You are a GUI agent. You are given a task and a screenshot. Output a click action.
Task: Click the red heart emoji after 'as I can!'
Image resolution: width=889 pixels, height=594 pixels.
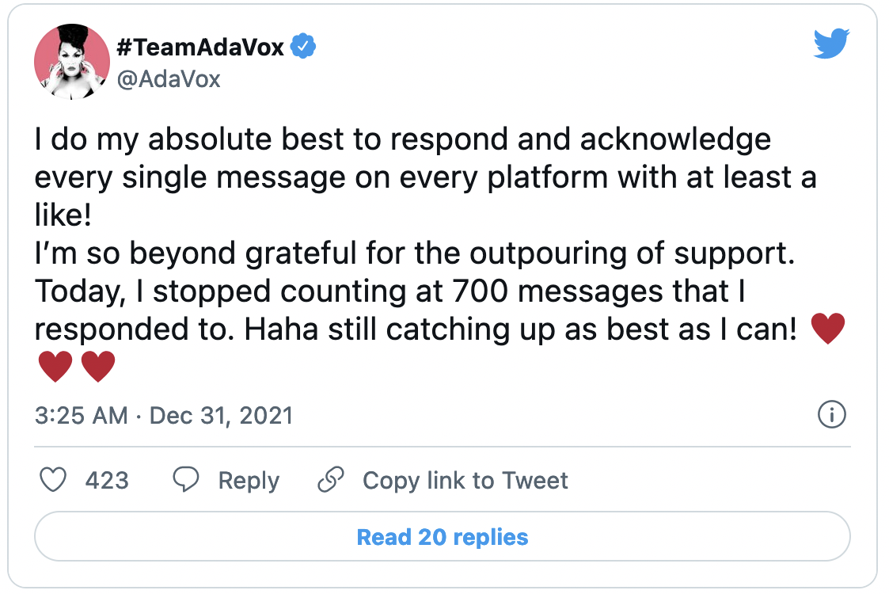pos(828,329)
